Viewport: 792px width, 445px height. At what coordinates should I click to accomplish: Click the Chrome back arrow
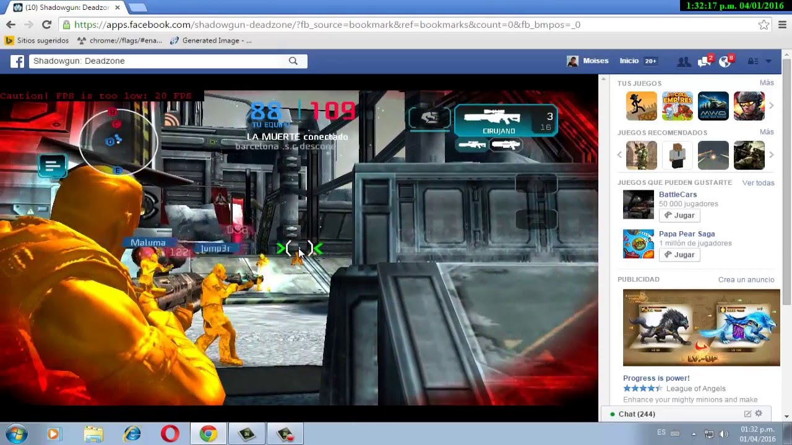(11, 25)
